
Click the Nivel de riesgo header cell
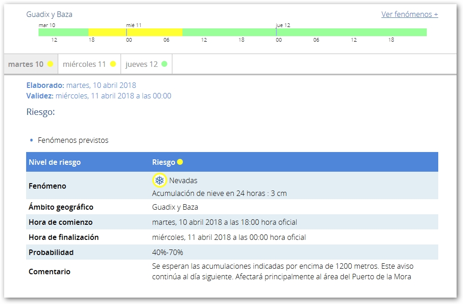pyautogui.click(x=55, y=162)
